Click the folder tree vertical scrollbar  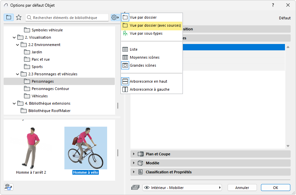pyautogui.click(x=117, y=105)
